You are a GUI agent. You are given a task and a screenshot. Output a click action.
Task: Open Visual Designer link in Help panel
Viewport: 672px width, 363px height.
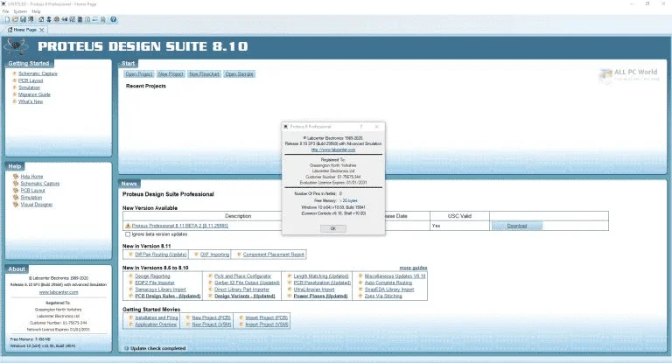[37, 205]
